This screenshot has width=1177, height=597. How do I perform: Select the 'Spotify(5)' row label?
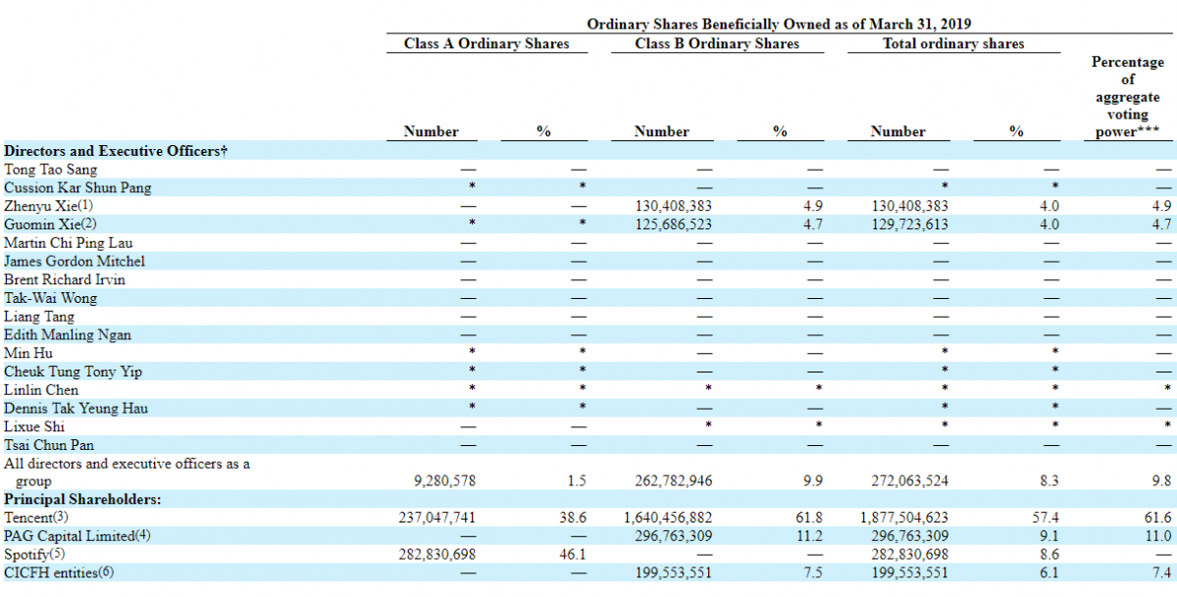34,555
